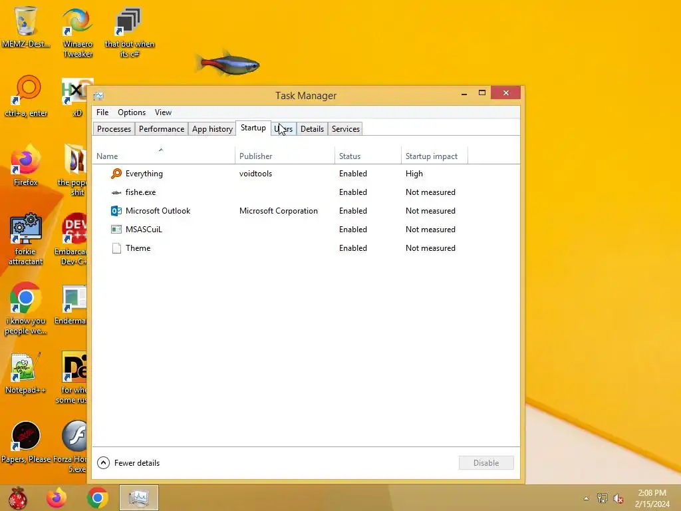Open Notepad++ desktop shortcut
The image size is (681, 511).
25,373
